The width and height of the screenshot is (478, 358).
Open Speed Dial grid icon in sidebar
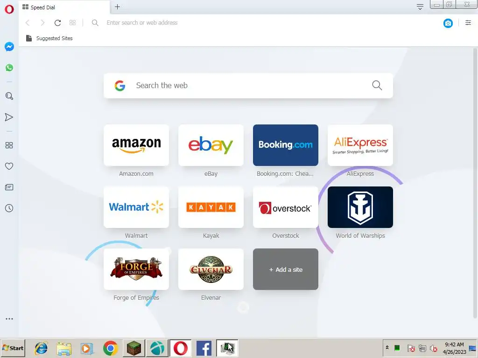[x=9, y=145]
